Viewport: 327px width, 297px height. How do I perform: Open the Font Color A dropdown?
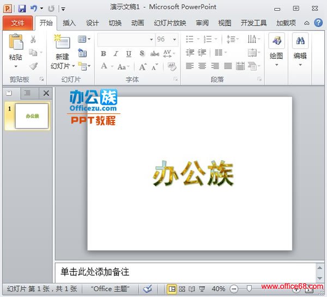[x=112, y=66]
